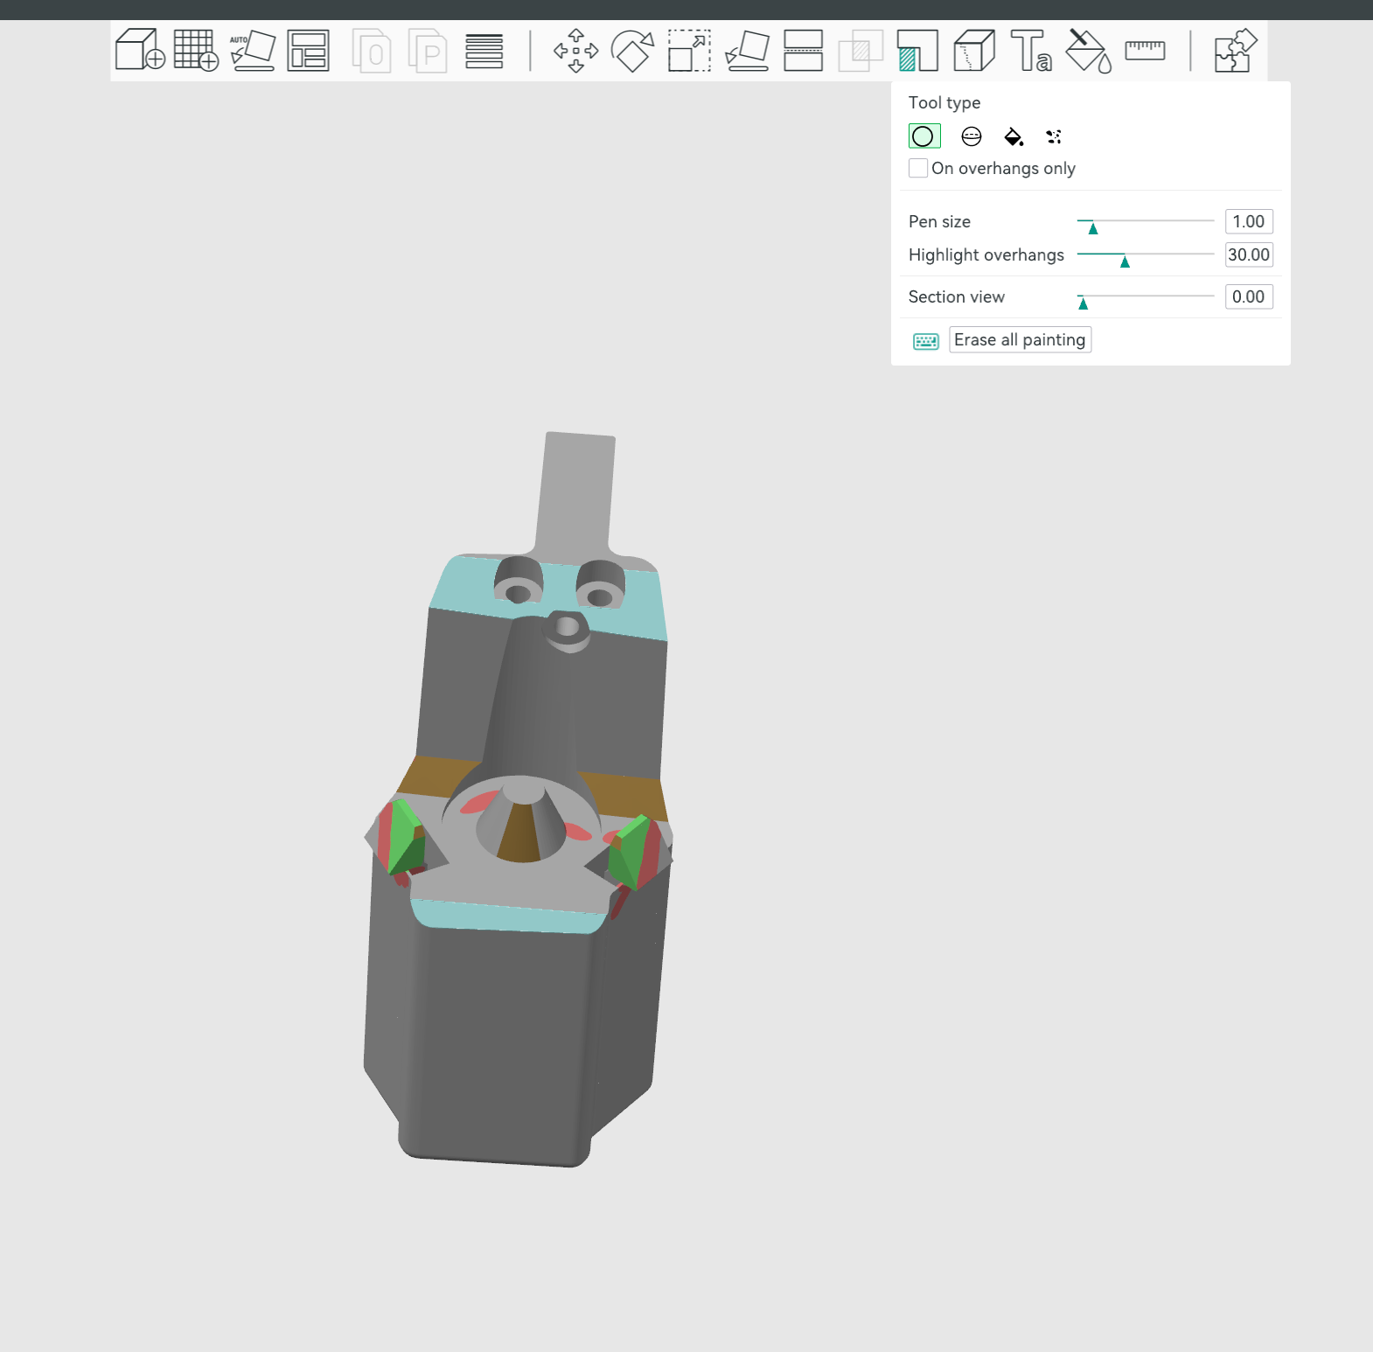Open the Cut tool
The image size is (1373, 1352).
pos(803,50)
